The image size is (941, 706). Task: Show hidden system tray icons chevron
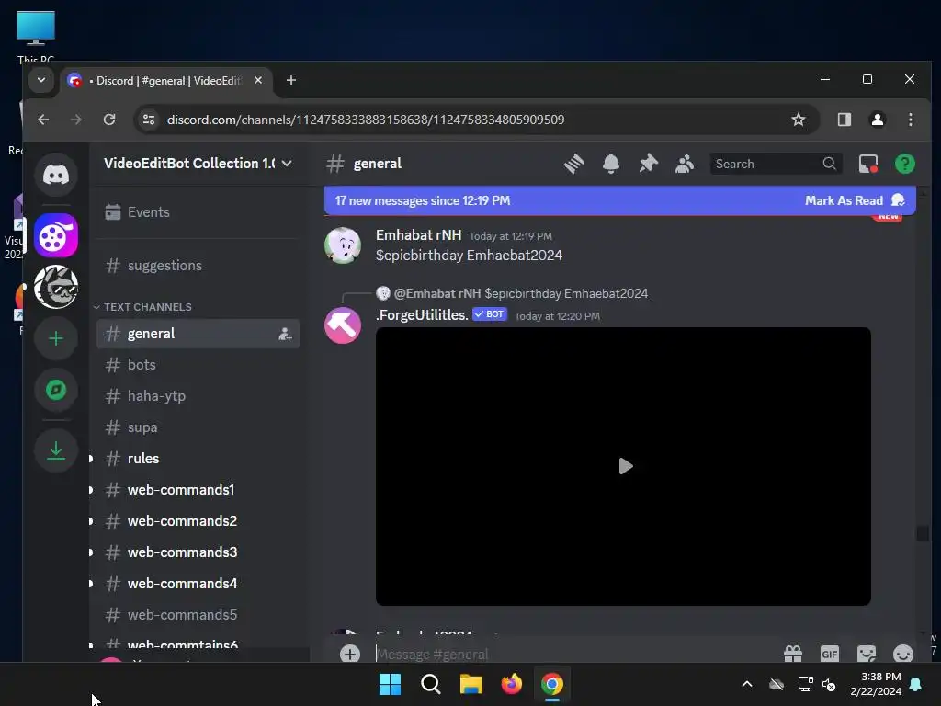[747, 684]
